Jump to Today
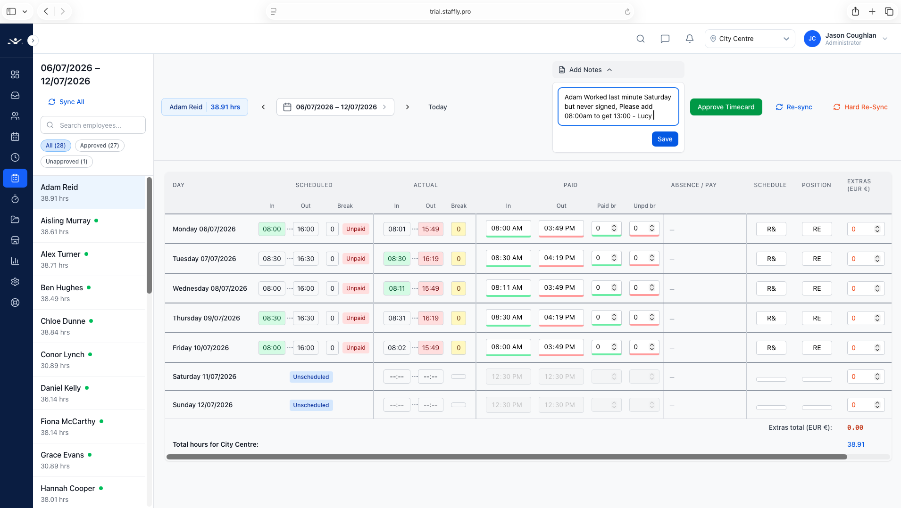 (438, 107)
